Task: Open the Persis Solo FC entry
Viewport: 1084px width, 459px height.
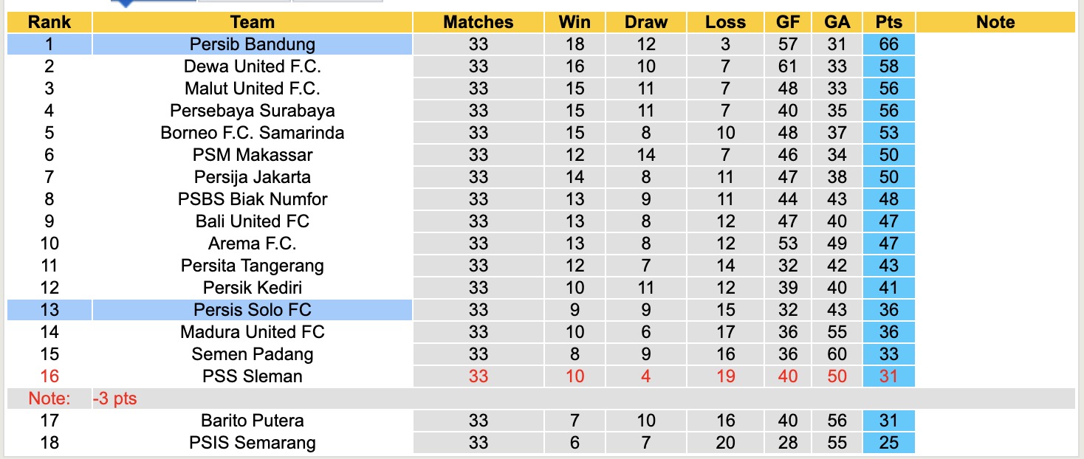Action: click(x=252, y=310)
